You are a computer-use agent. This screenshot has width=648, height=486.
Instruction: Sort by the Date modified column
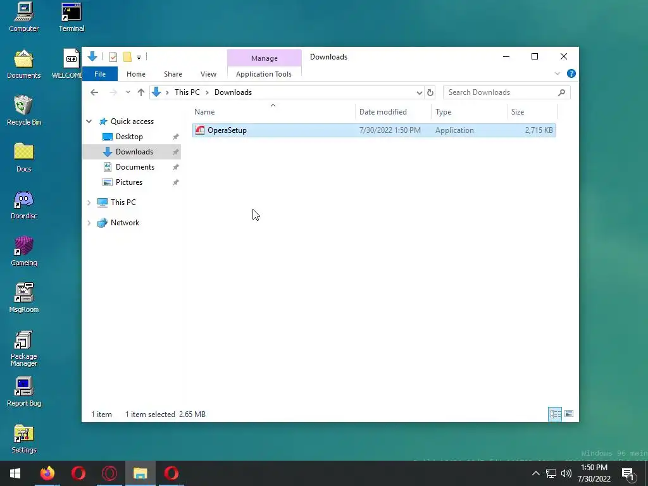[x=392, y=112]
